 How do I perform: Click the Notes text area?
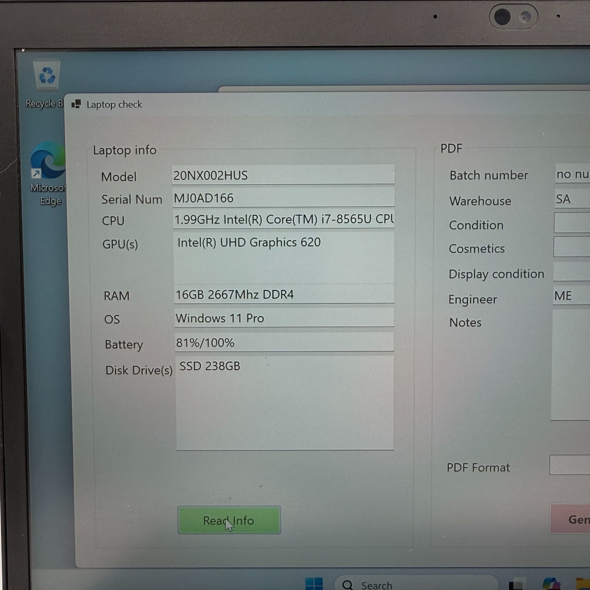tap(570, 364)
